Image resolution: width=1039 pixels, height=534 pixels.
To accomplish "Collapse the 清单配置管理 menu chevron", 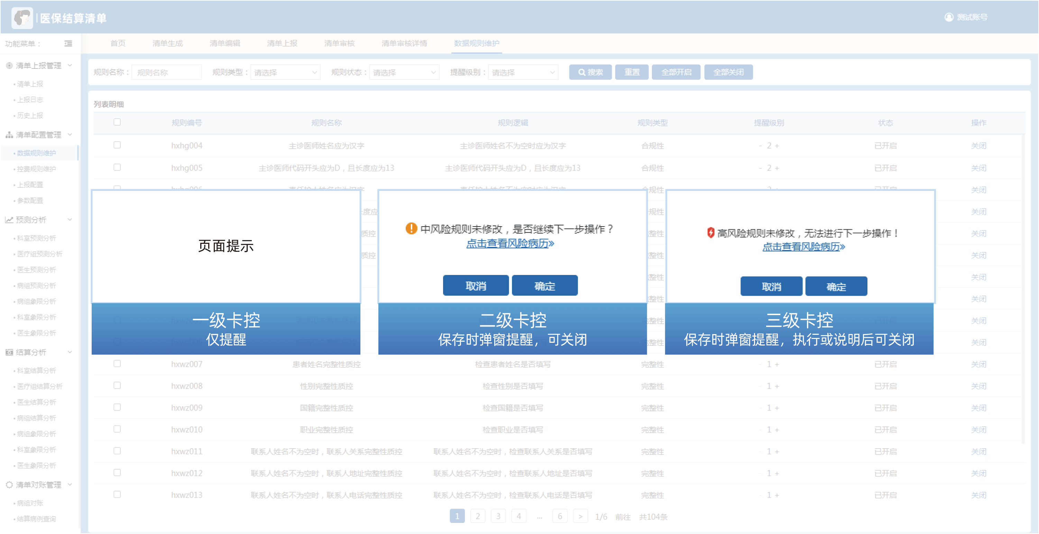I will [x=70, y=135].
